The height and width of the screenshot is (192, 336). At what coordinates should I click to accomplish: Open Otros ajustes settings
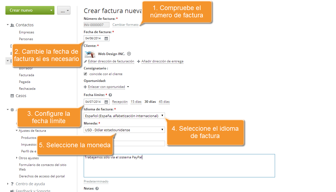(x=29, y=158)
